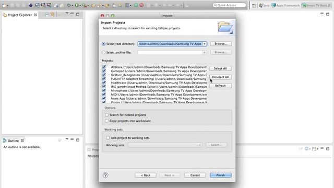The height and width of the screenshot is (188, 334).
Task: Open the root directory history dropdown
Action: coord(205,44)
